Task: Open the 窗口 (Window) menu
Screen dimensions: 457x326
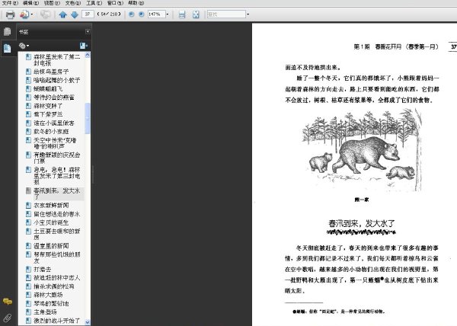Action: 115,3
